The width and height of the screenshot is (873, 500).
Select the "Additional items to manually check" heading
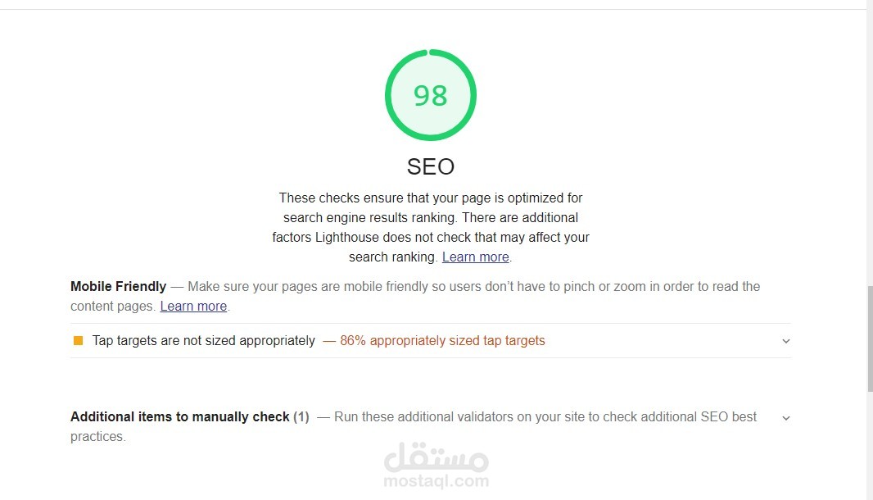[x=179, y=416]
